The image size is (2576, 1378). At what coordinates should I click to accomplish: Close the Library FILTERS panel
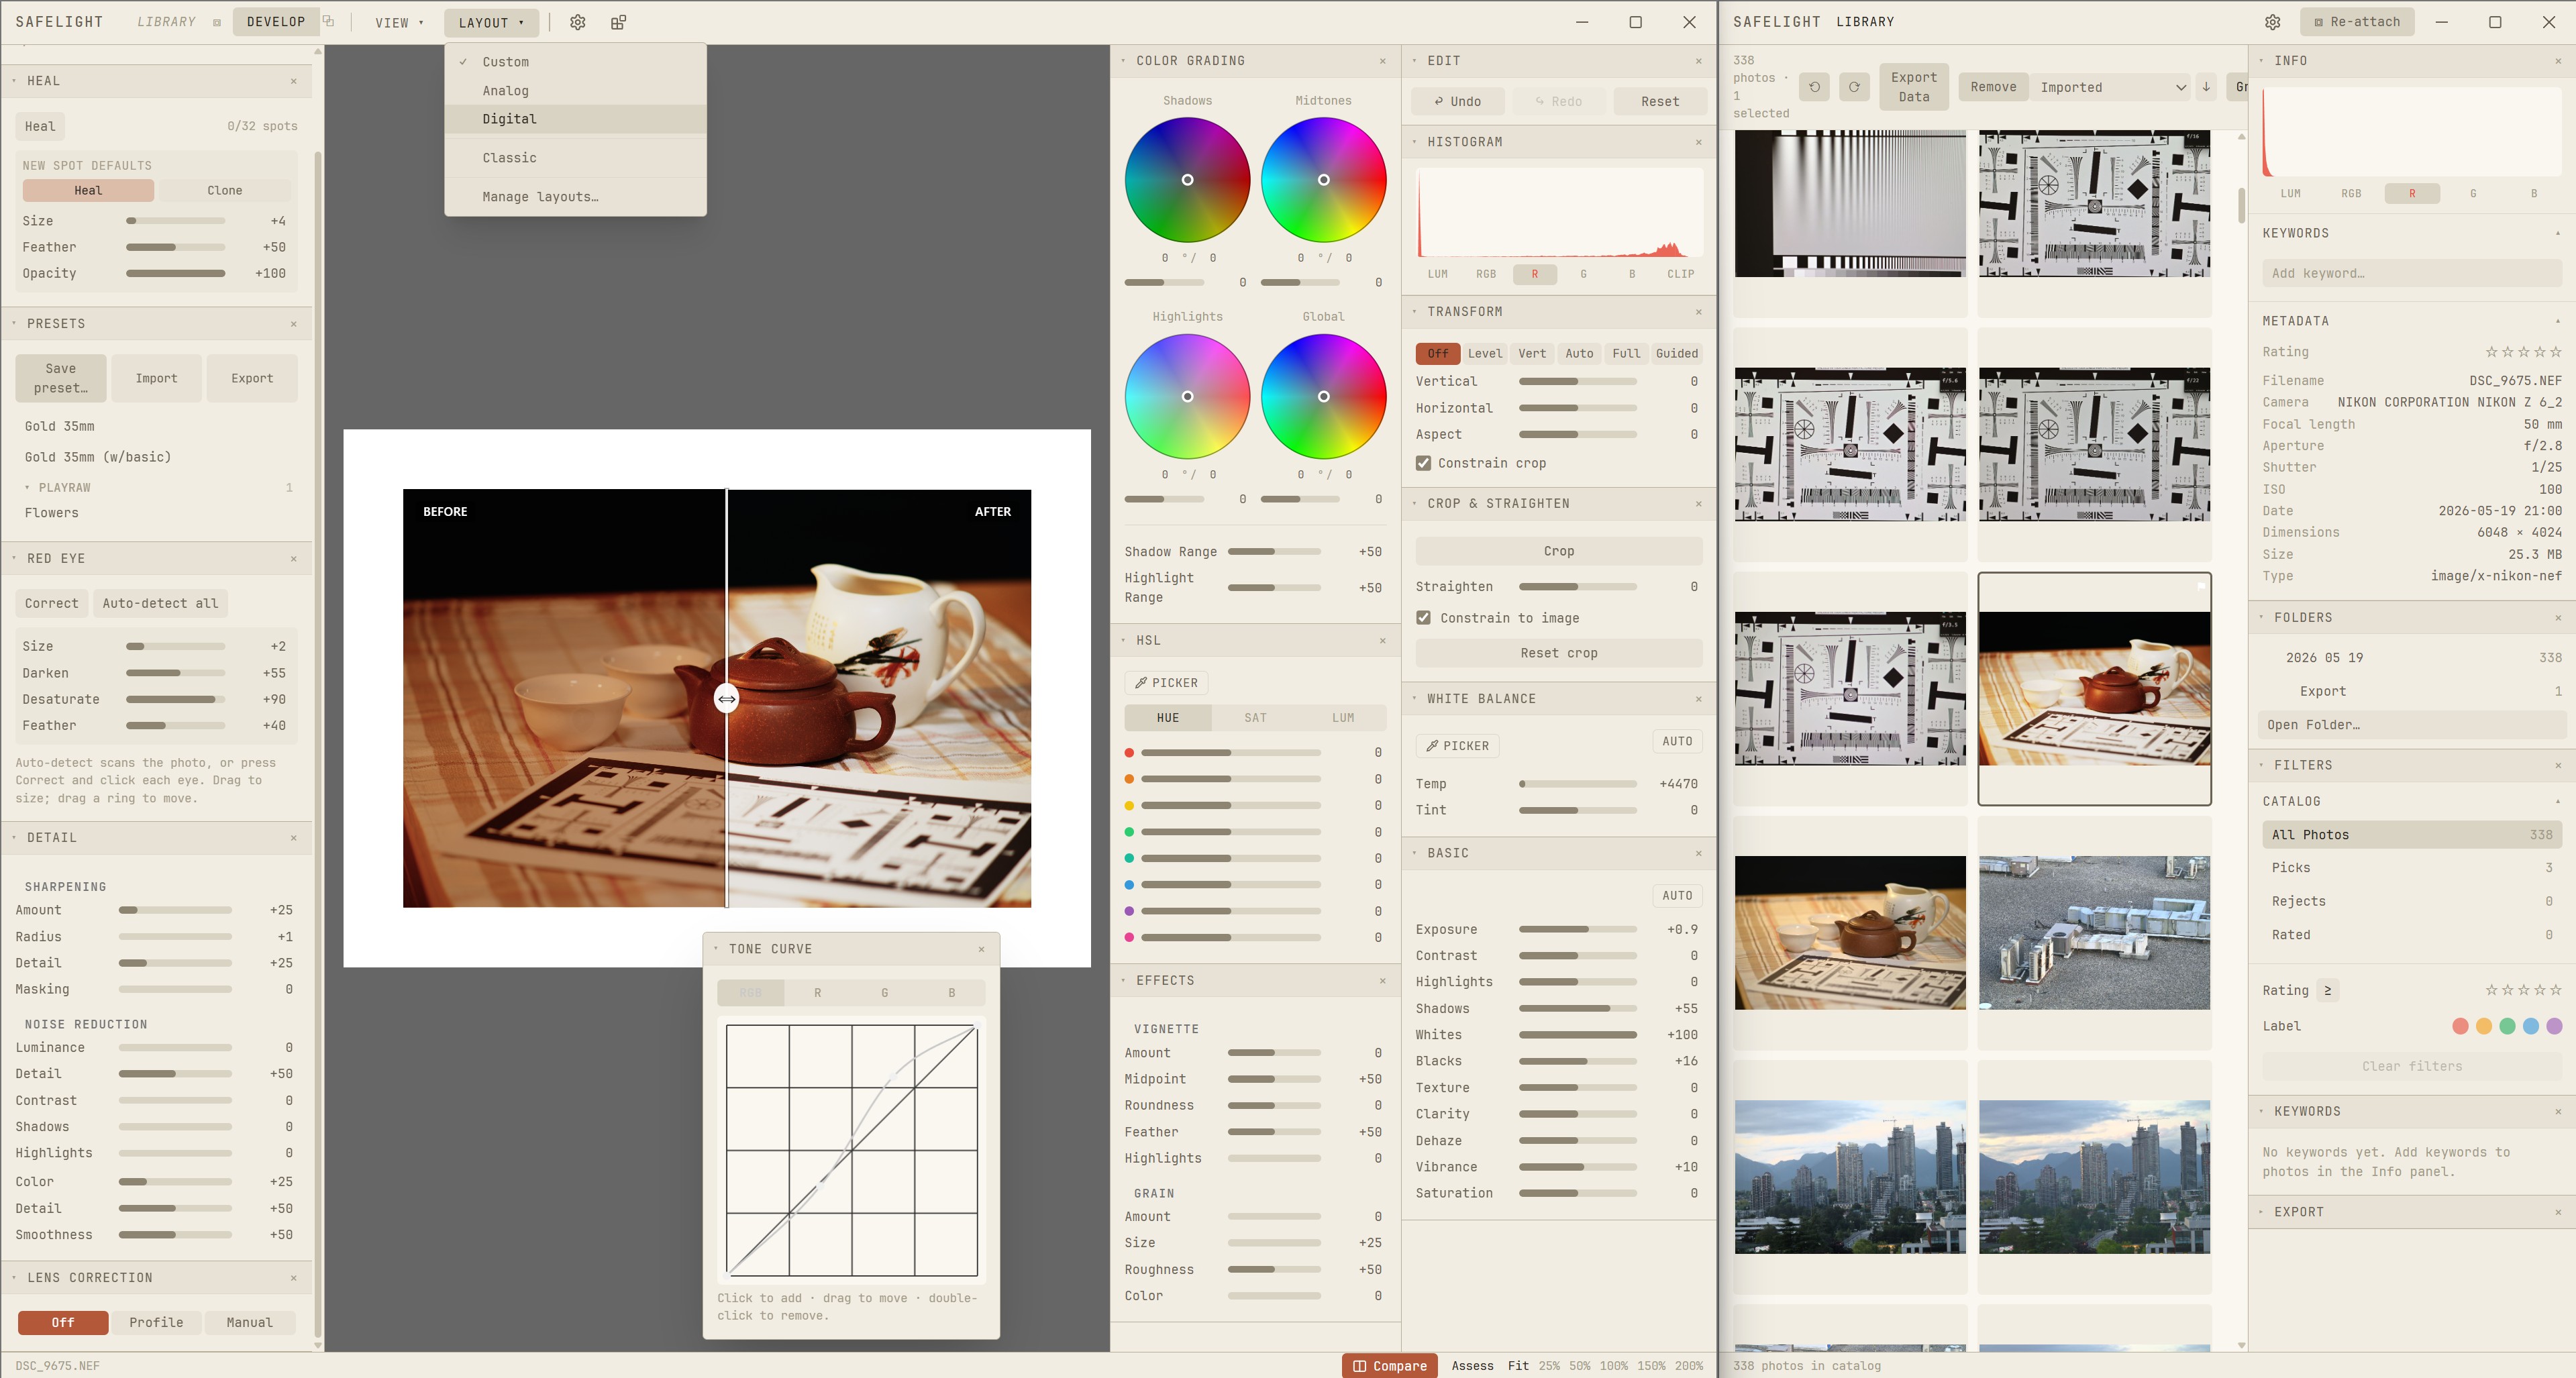[x=2558, y=765]
